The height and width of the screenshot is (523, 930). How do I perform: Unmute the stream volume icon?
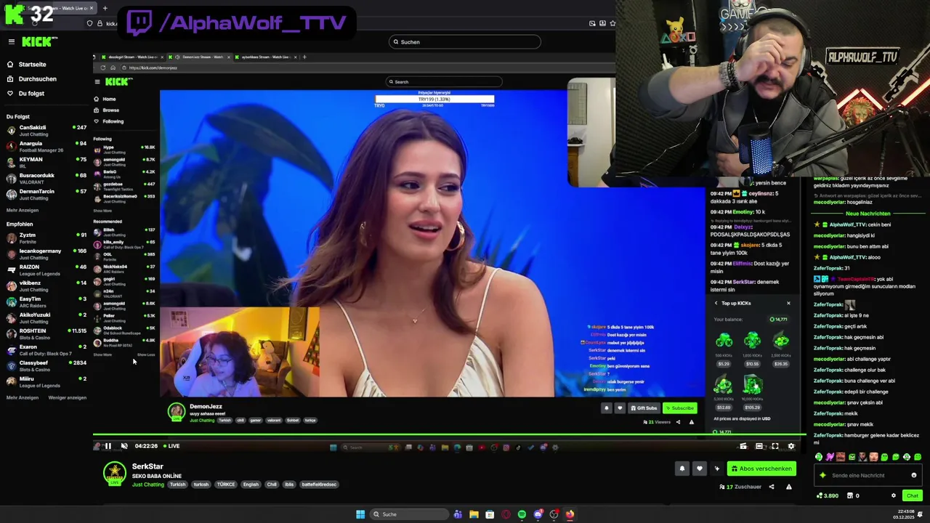point(124,446)
